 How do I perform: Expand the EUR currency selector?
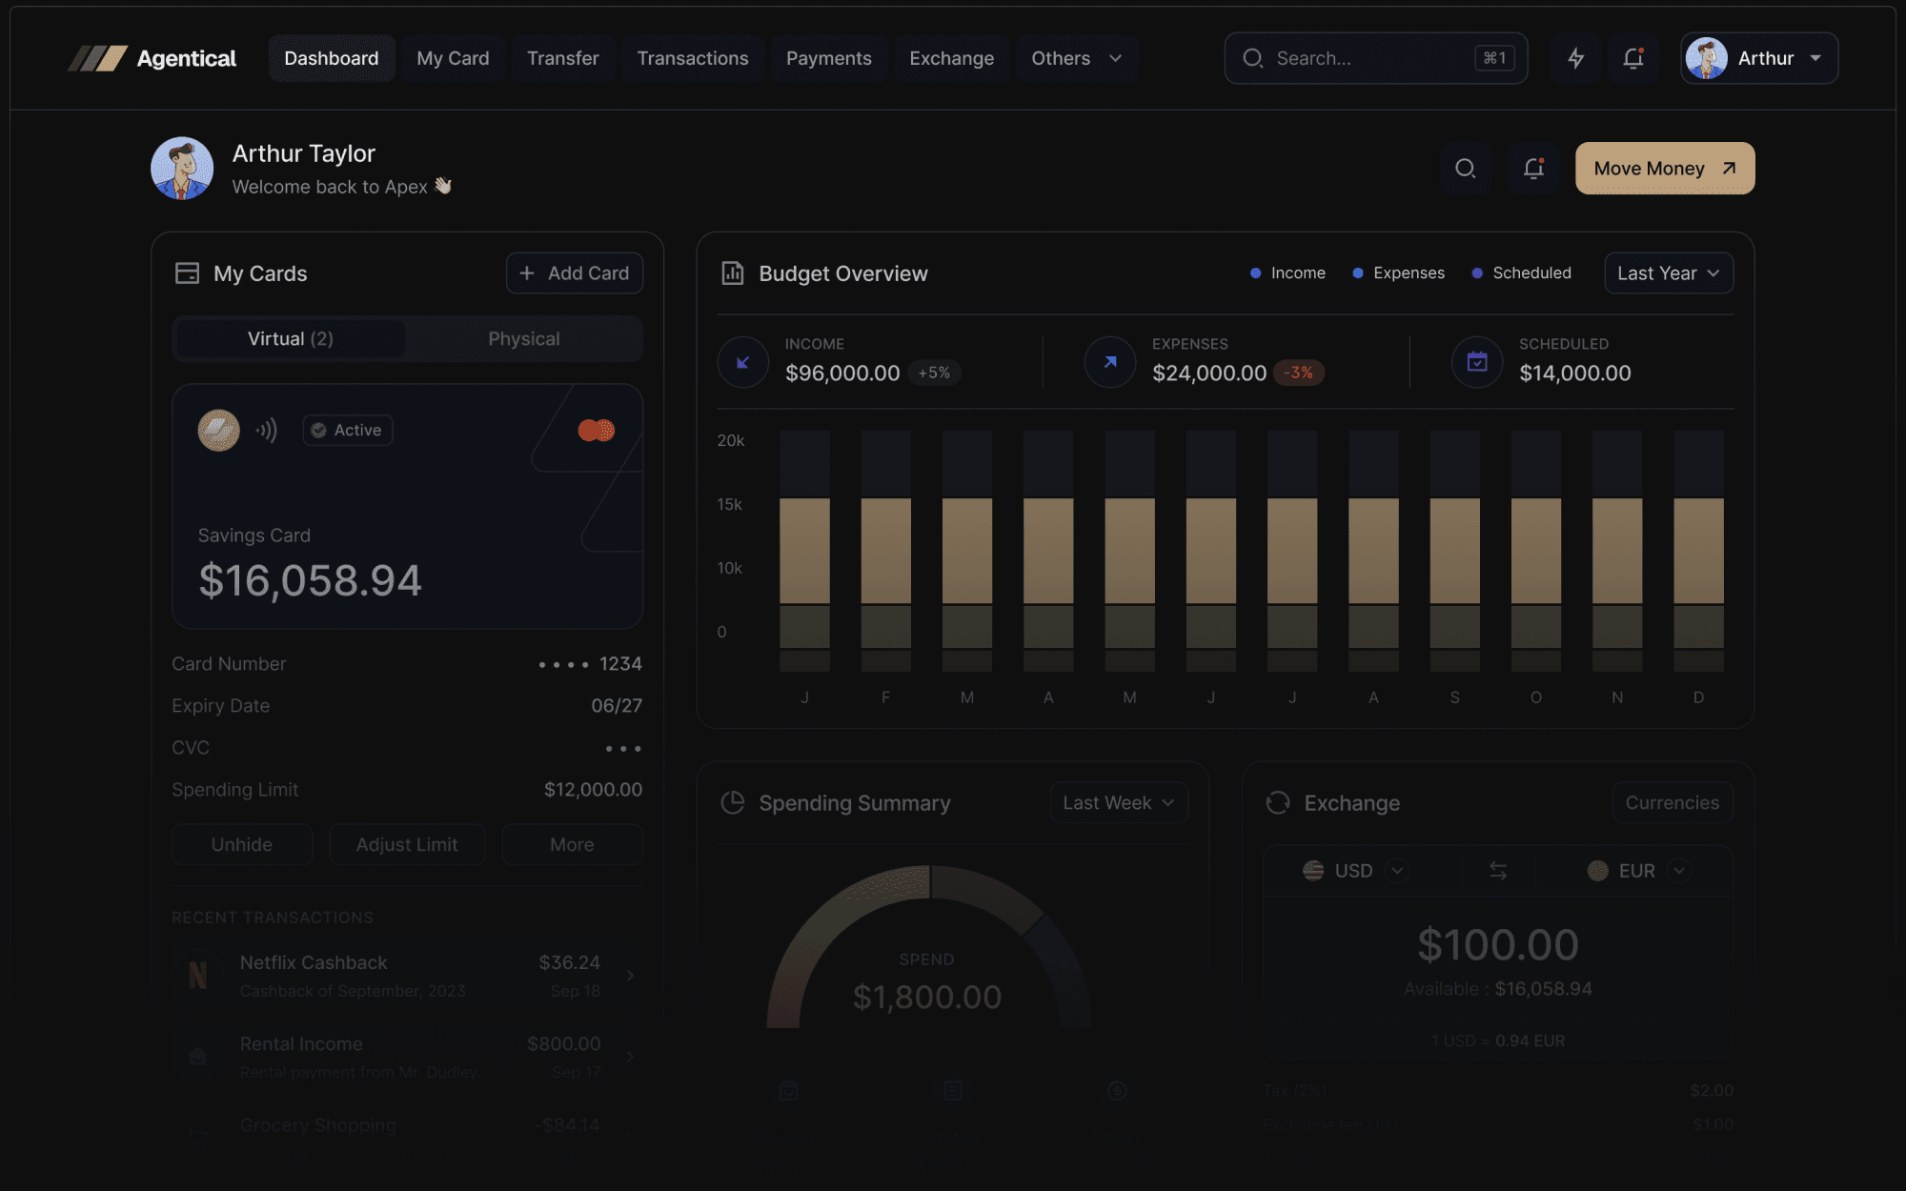(1680, 870)
